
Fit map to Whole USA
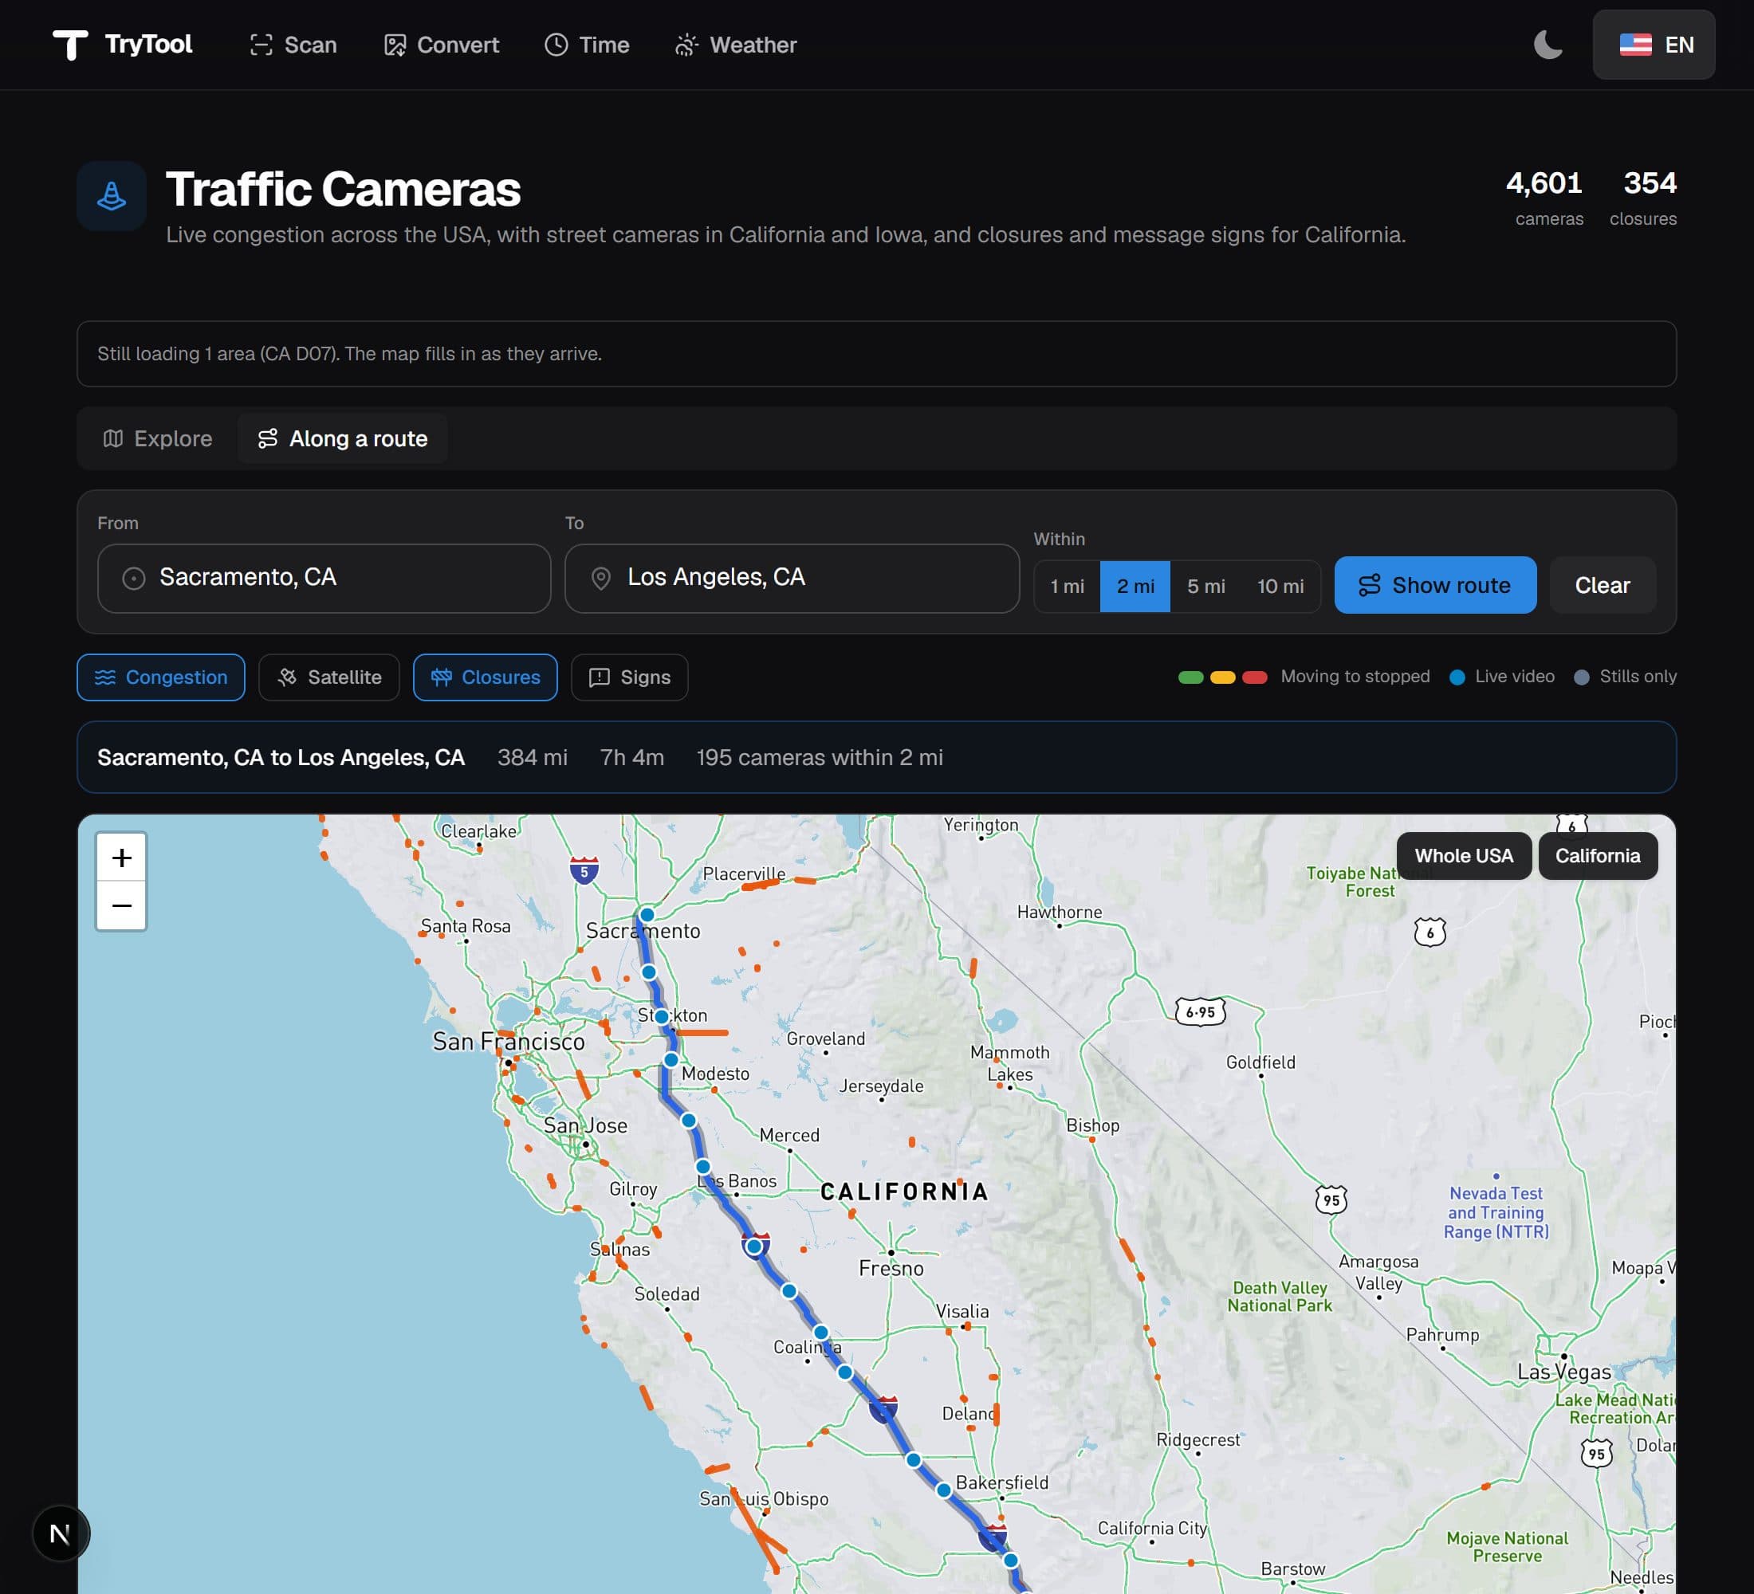1464,856
